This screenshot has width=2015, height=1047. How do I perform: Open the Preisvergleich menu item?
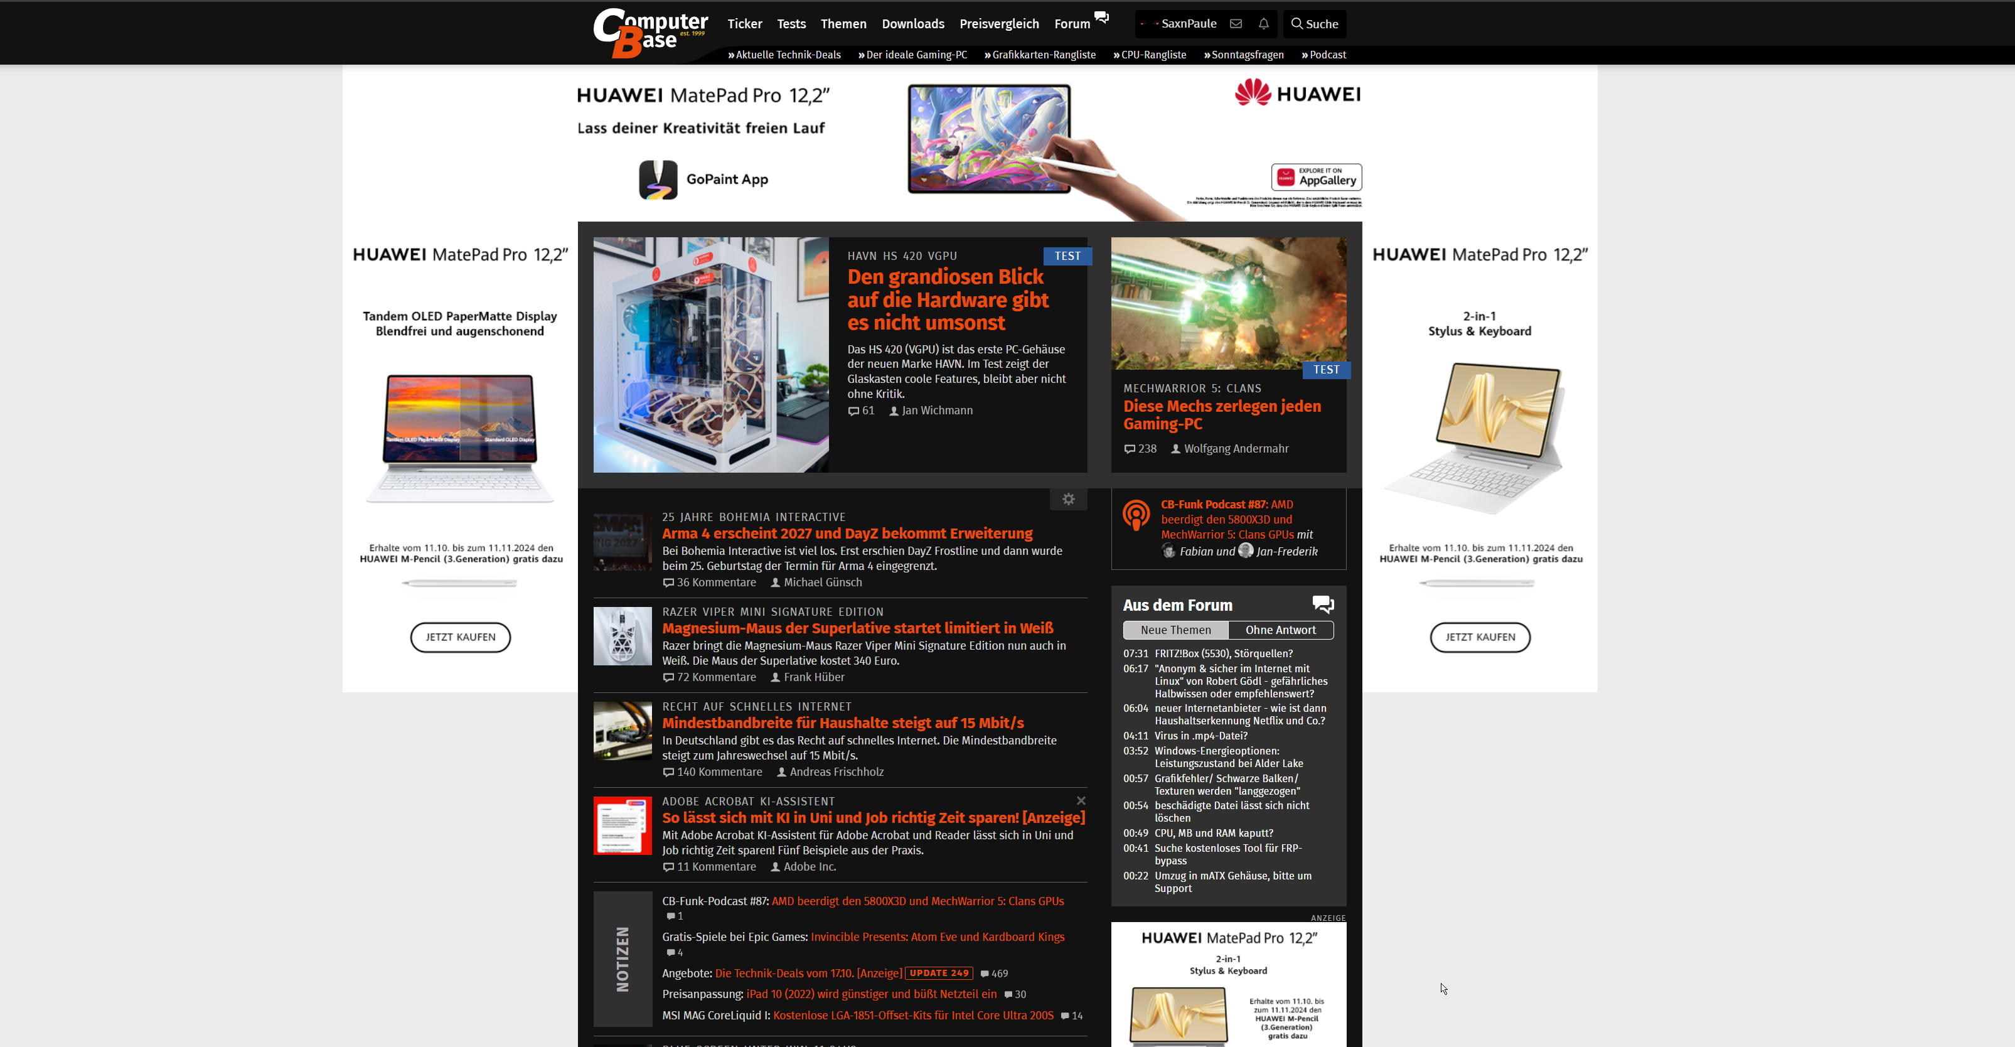coord(999,23)
